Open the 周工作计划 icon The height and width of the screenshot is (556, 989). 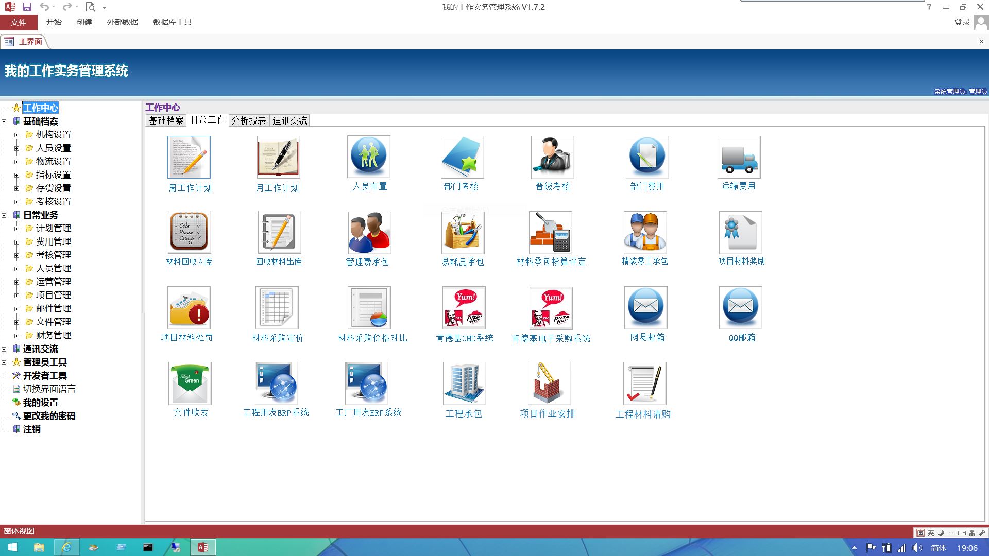click(189, 157)
